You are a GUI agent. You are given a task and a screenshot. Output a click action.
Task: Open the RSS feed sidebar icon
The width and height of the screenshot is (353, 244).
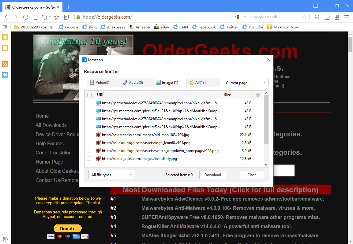(5, 64)
